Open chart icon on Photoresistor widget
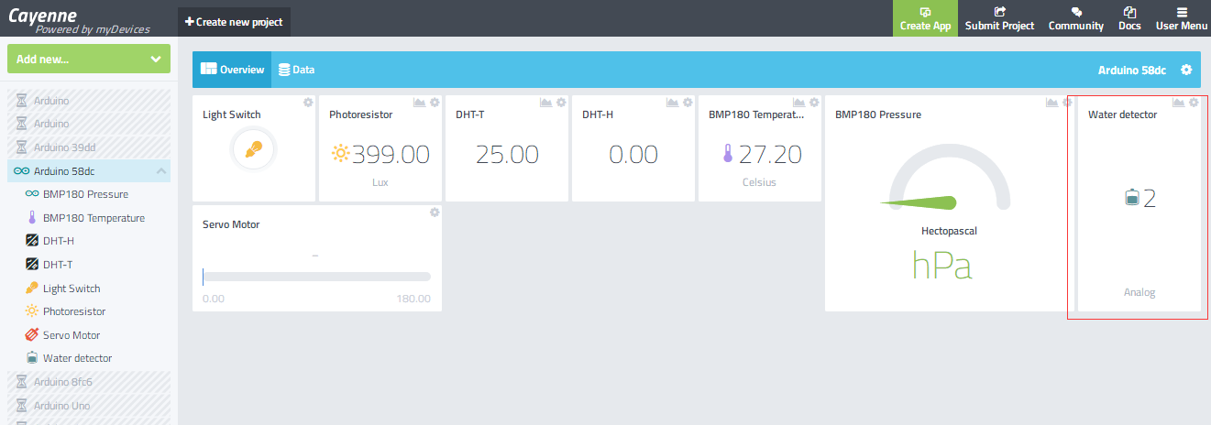The height and width of the screenshot is (425, 1211). pyautogui.click(x=419, y=103)
